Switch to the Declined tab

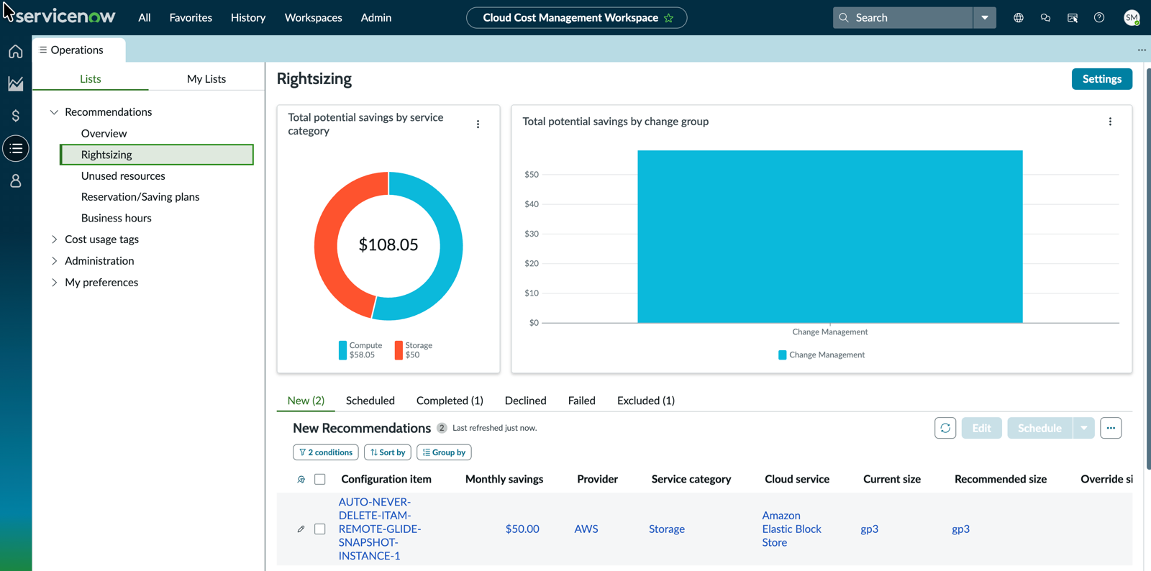[525, 401]
